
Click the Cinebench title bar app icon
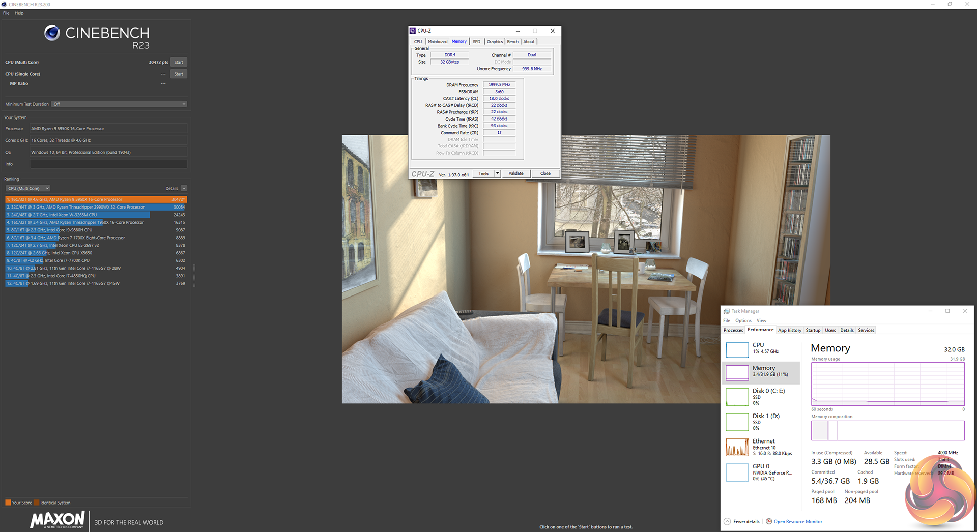pyautogui.click(x=4, y=4)
